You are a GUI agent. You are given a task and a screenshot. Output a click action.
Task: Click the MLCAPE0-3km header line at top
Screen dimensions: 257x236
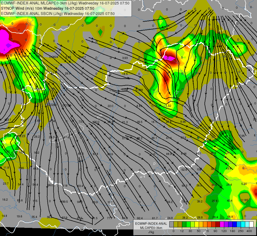65,3
